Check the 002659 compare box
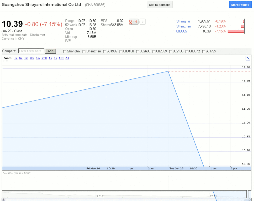254x201 pixels. point(154,51)
